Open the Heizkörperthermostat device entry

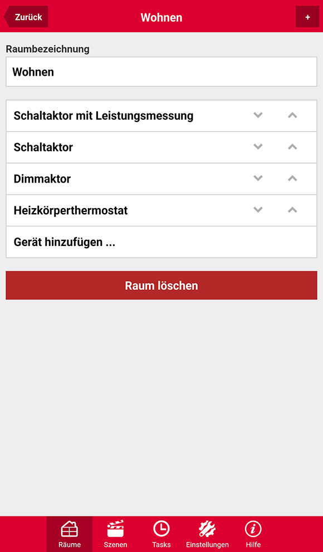[161, 210]
